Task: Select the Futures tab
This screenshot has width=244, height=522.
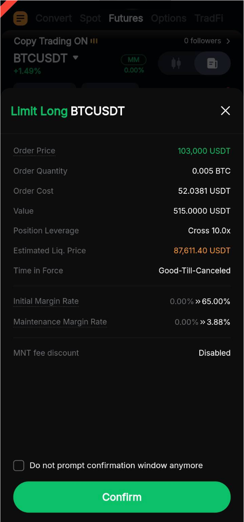Action: (x=126, y=18)
